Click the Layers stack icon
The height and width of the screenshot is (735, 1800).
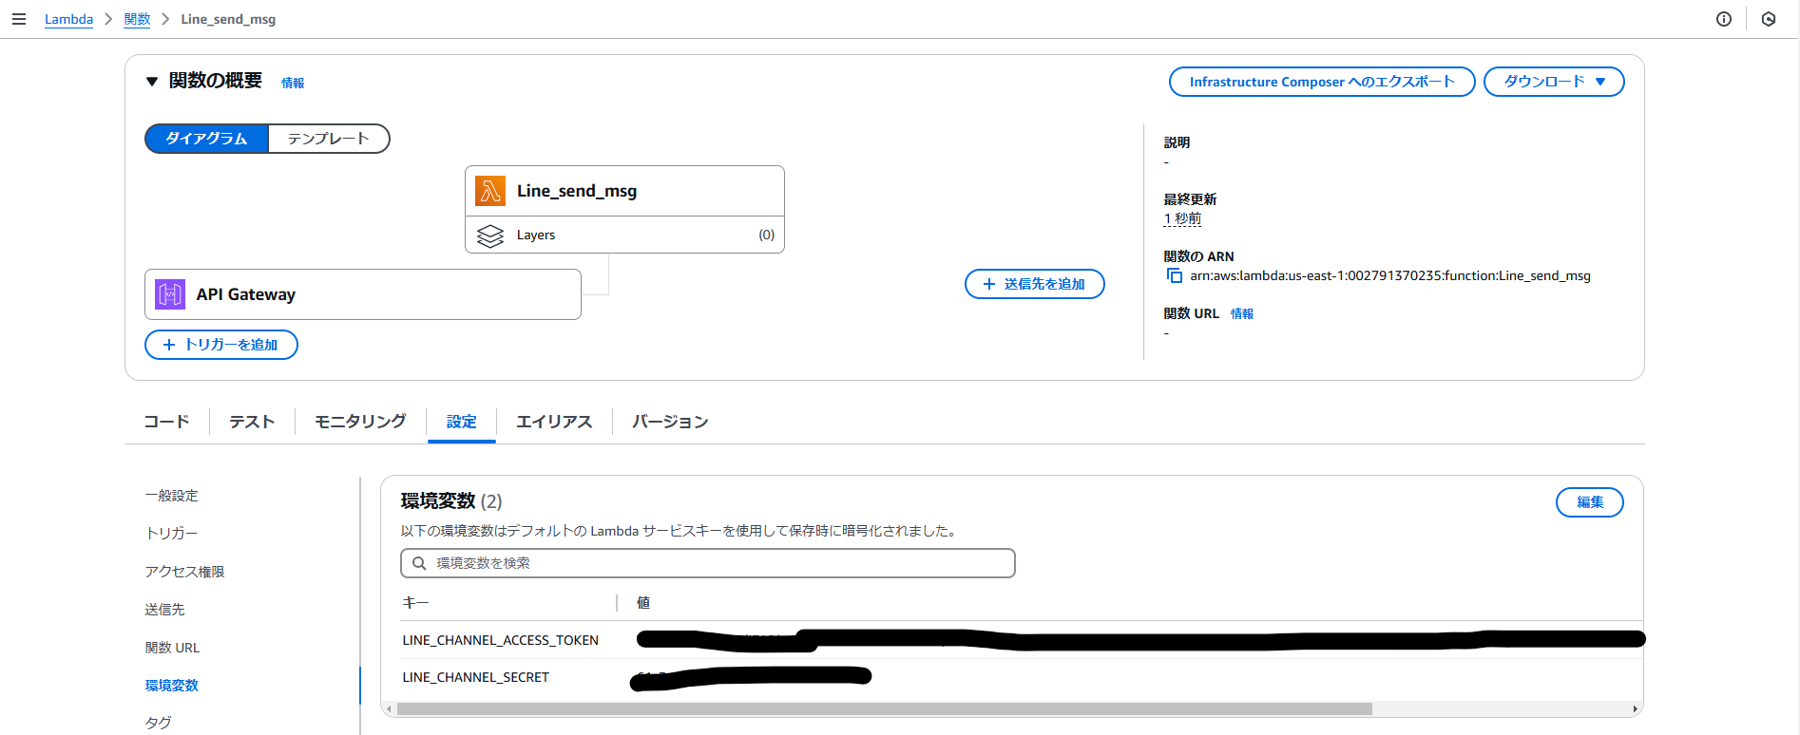pos(490,236)
